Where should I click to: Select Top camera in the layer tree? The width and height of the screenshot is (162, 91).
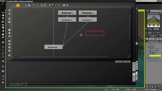pyautogui.click(x=155, y=51)
